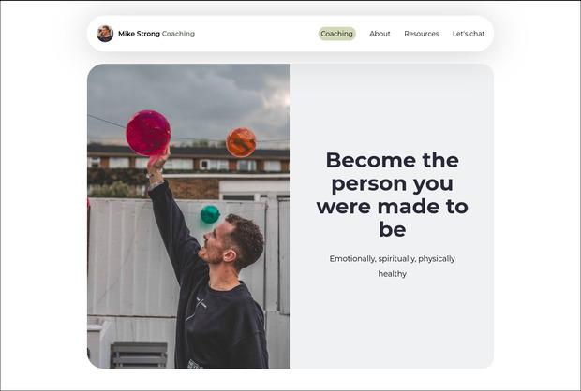Click the "Mike Strong" brand name

tap(139, 34)
